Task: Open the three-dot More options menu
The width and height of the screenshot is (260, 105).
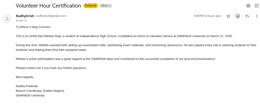Action: [256, 16]
